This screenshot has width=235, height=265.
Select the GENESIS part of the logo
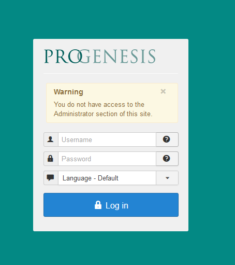pyautogui.click(x=117, y=56)
